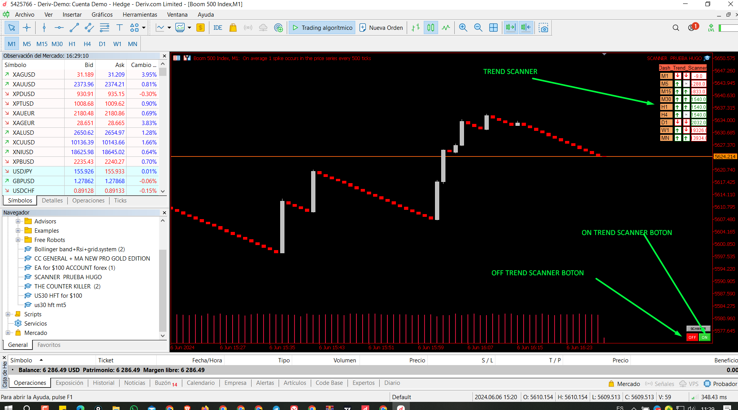The width and height of the screenshot is (738, 410).
Task: Select the trendline drawing tool
Action: tap(74, 28)
